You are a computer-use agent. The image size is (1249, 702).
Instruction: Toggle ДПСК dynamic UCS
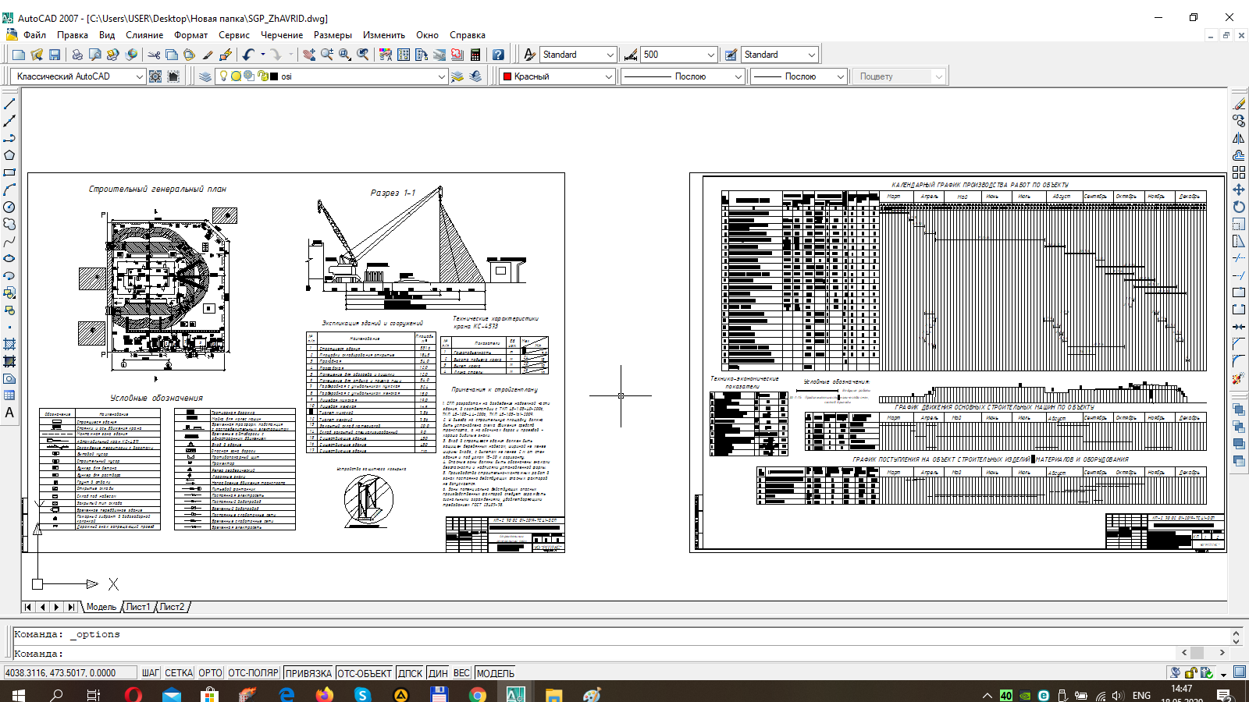410,673
